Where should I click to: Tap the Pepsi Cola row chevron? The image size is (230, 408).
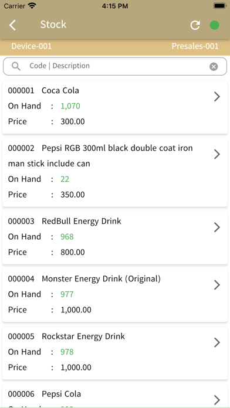pos(217,400)
